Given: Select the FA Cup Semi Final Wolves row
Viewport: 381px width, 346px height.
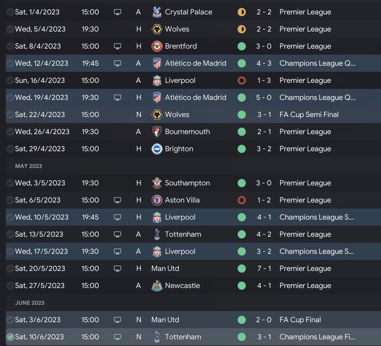Looking at the screenshot, I should click(201, 115).
